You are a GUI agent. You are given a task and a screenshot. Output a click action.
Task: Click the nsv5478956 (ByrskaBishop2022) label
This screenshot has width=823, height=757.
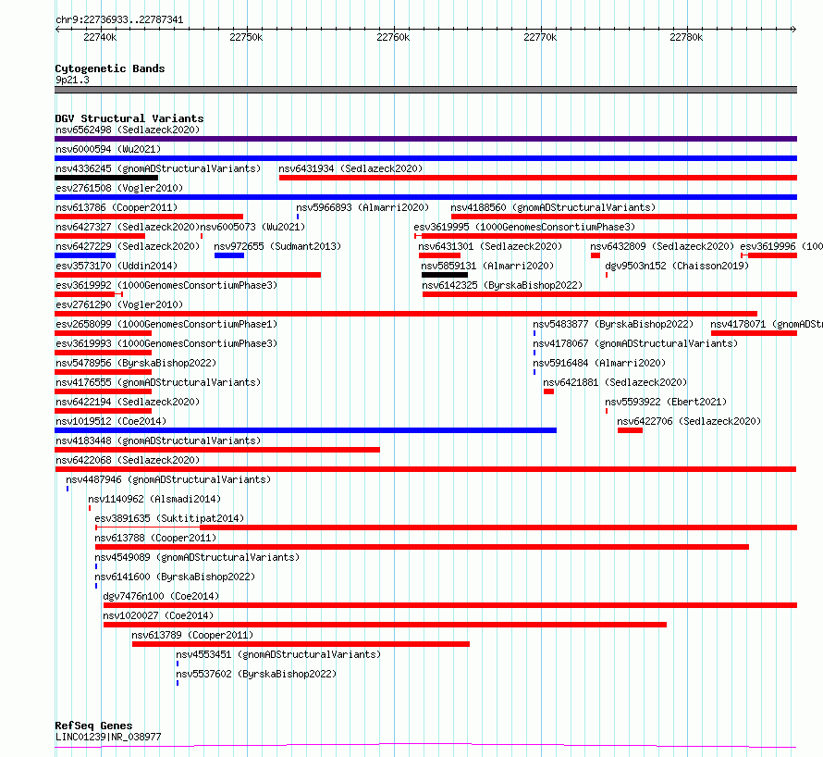coord(136,363)
